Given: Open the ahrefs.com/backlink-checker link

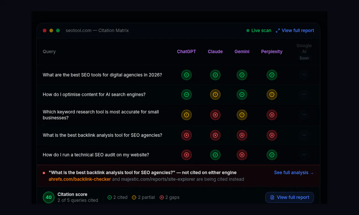Looking at the screenshot, I should coord(80,179).
